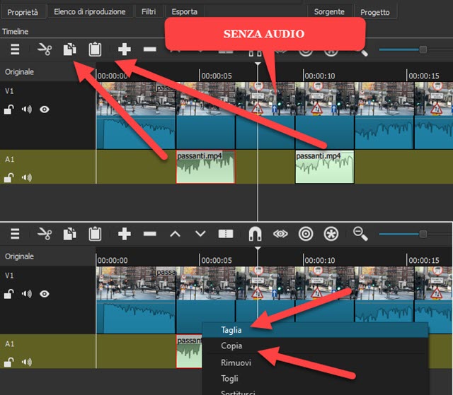The width and height of the screenshot is (453, 395).
Task: Mute the A1 track in lower timeline
Action: coord(27,362)
